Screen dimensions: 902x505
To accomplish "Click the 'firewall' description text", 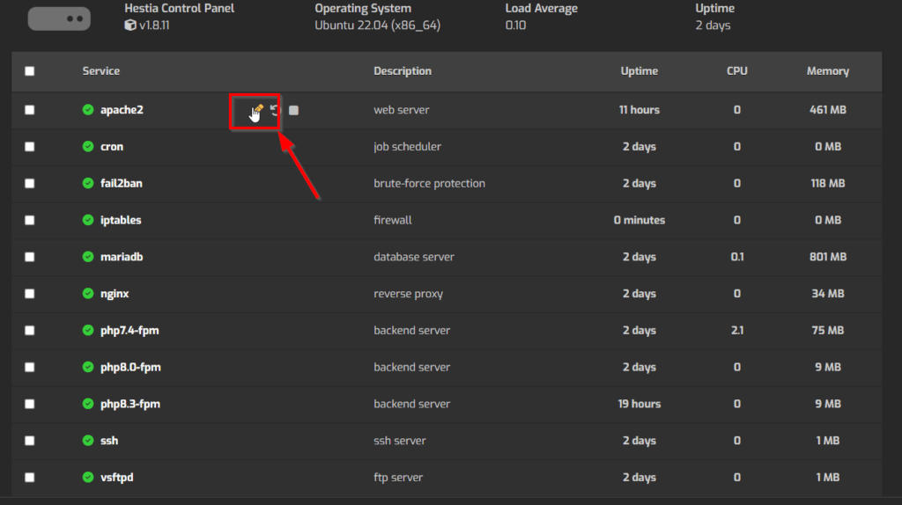I will click(x=393, y=220).
